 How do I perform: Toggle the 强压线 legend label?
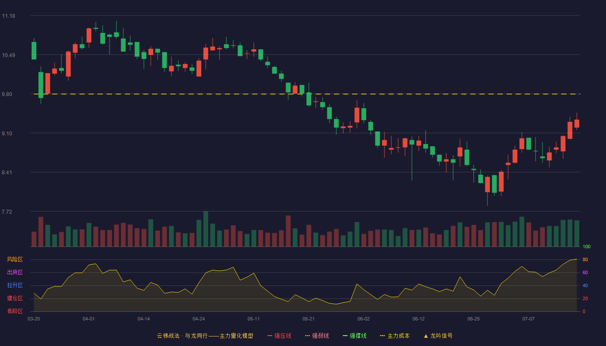(283, 336)
